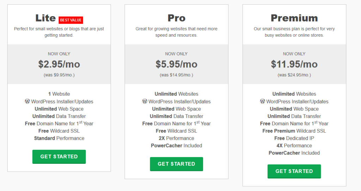
Task: Click the $11.95/mo price
Action: point(294,64)
